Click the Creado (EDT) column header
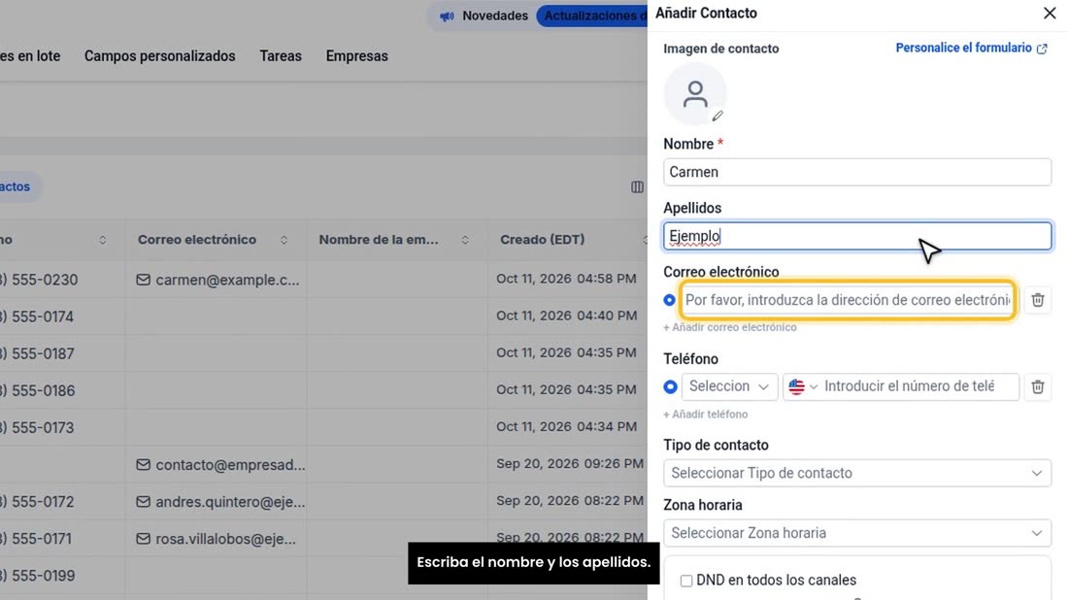This screenshot has width=1068, height=600. pos(542,240)
